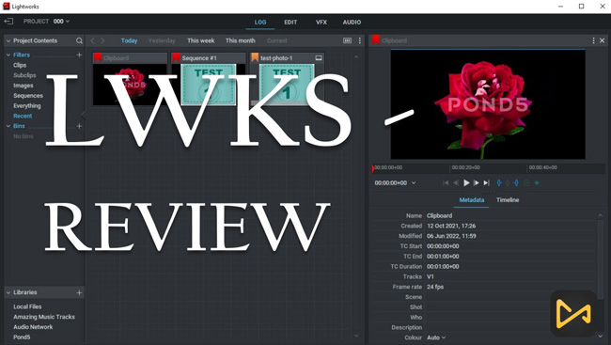This screenshot has width=611, height=345.
Task: Select the Everything filter
Action: [27, 105]
